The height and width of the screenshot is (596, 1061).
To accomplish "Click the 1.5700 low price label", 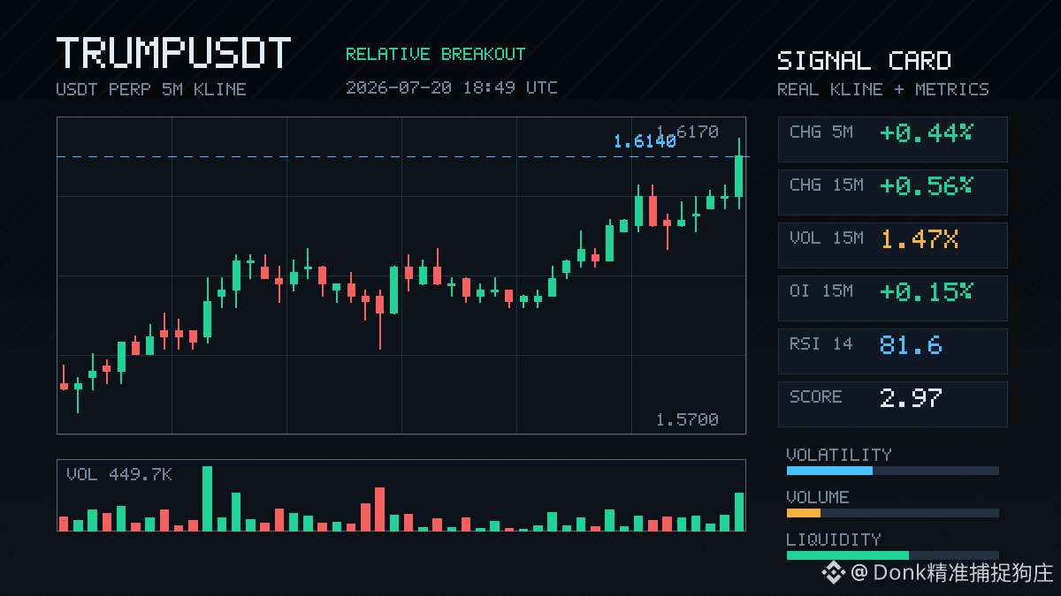I will point(687,419).
